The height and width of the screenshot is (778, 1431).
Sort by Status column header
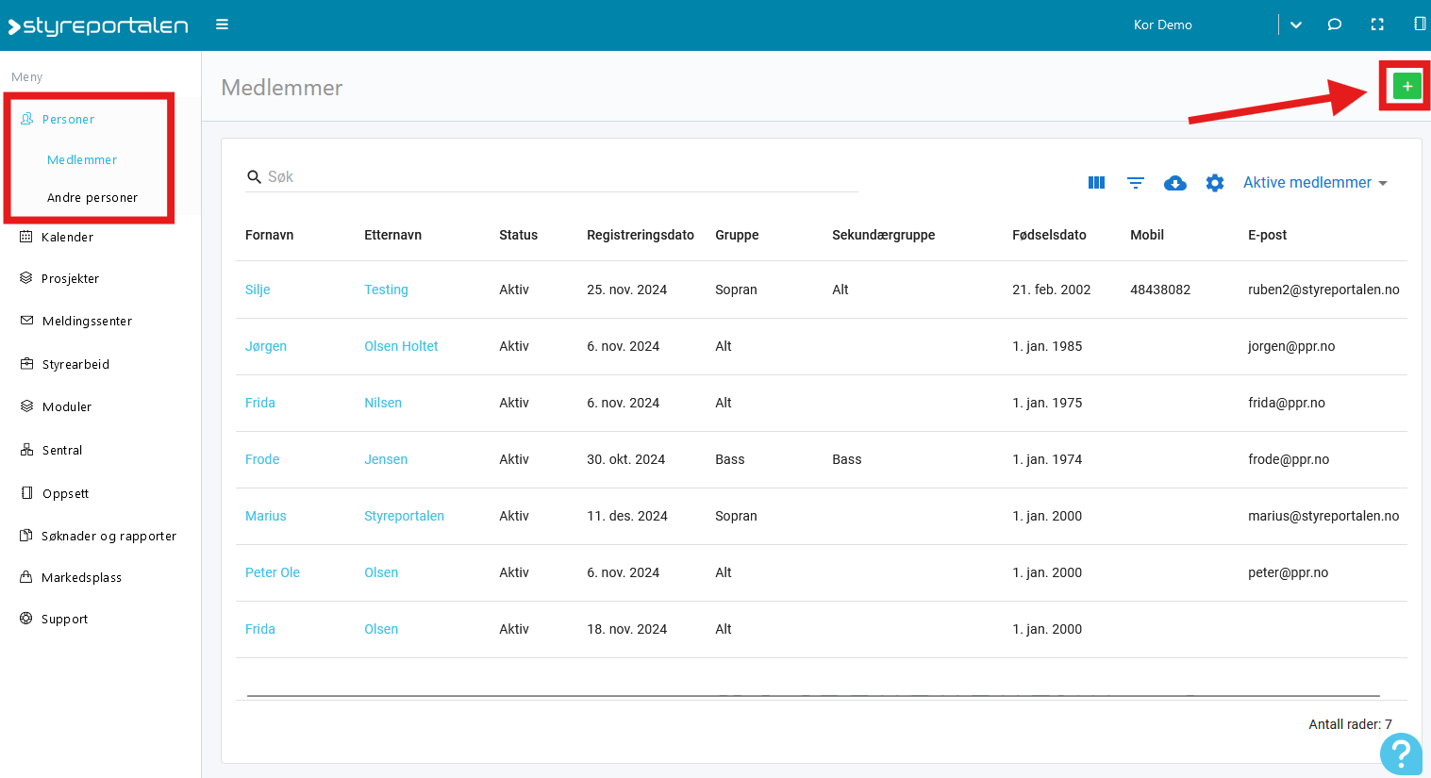[x=518, y=235]
